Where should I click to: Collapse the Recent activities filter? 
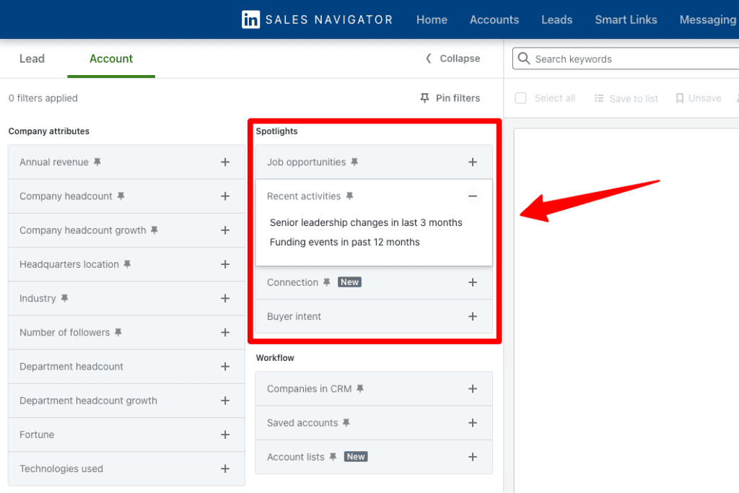click(473, 196)
